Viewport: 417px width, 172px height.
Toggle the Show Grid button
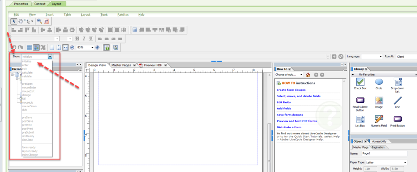[29, 48]
